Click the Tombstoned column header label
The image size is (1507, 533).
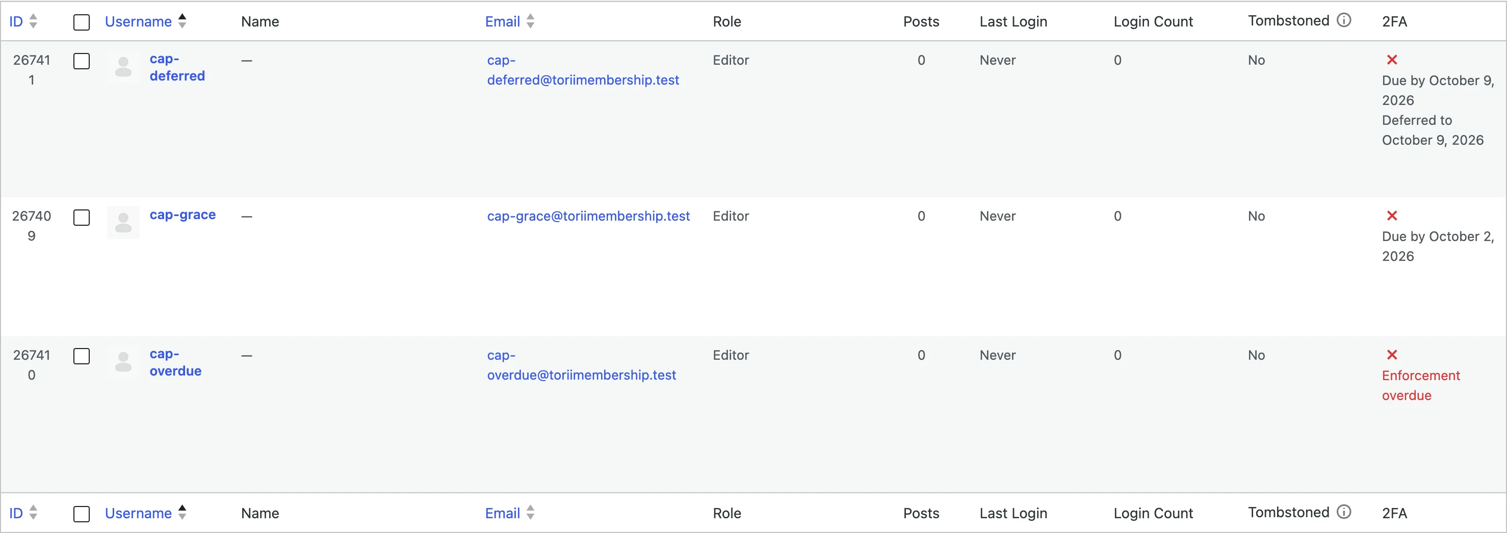point(1289,20)
